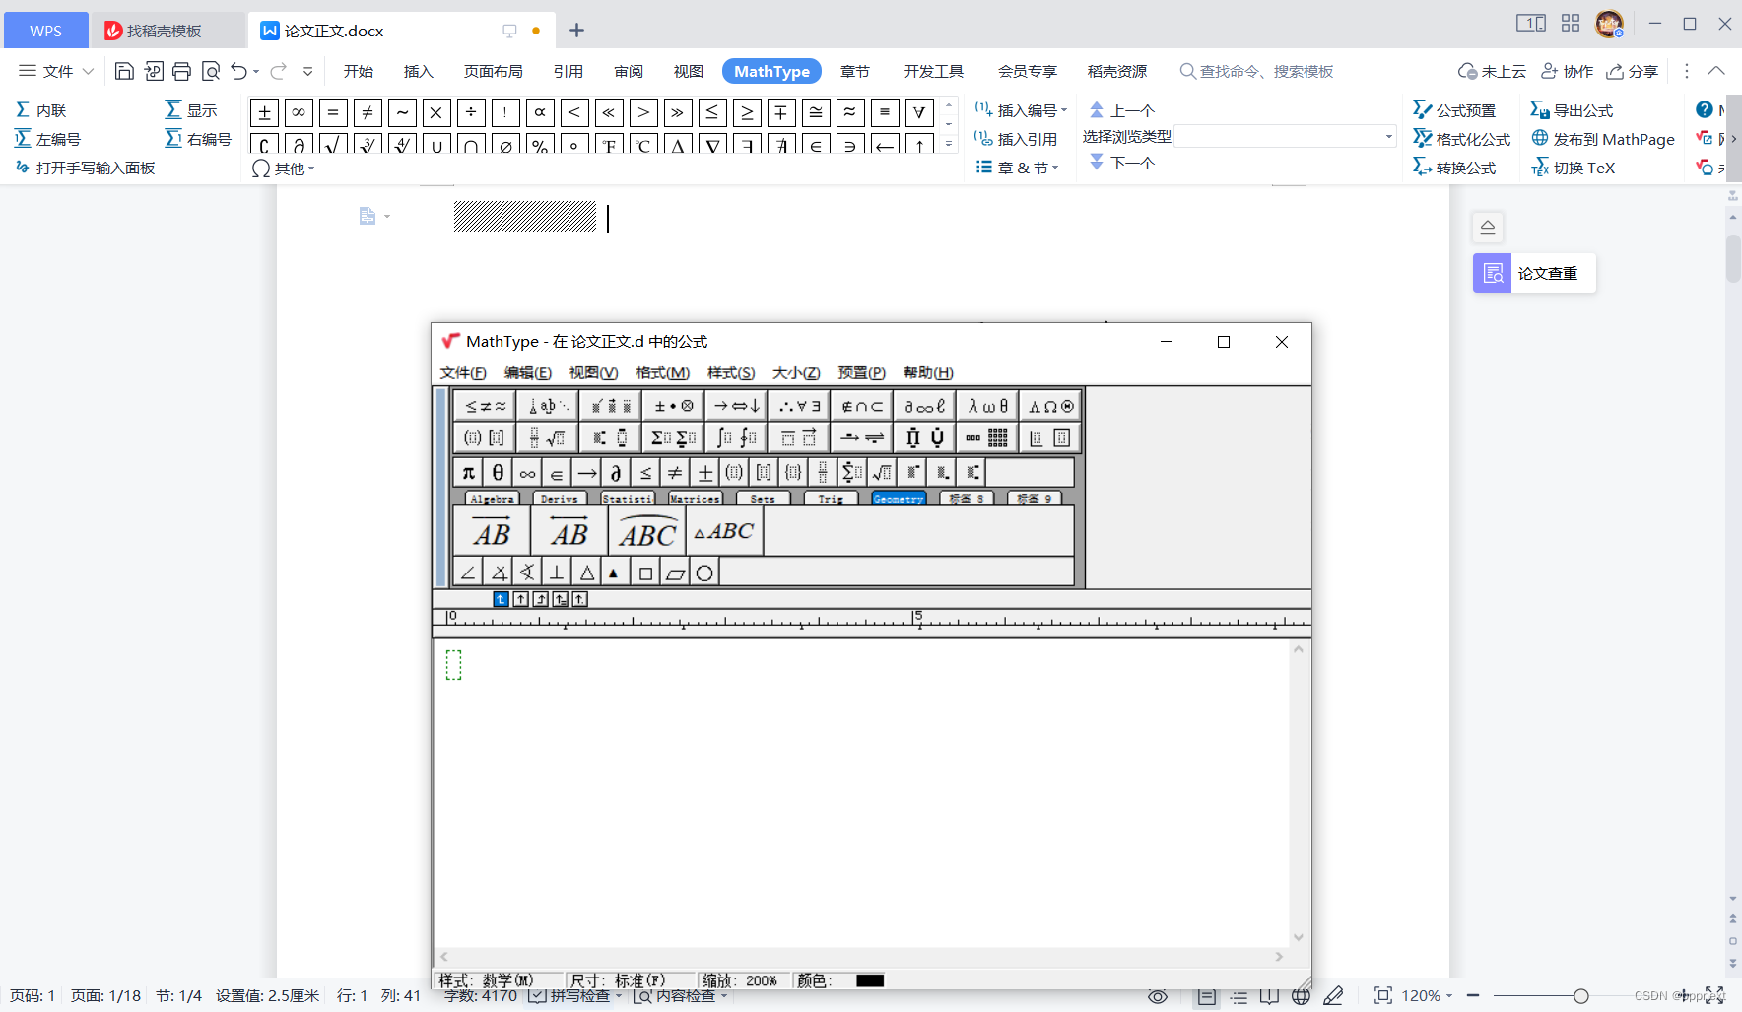
Task: Insert the perpendicular symbol in Geometry bar
Action: (557, 573)
